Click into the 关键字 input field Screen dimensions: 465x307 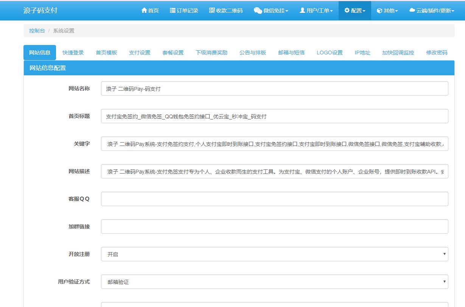click(x=275, y=144)
